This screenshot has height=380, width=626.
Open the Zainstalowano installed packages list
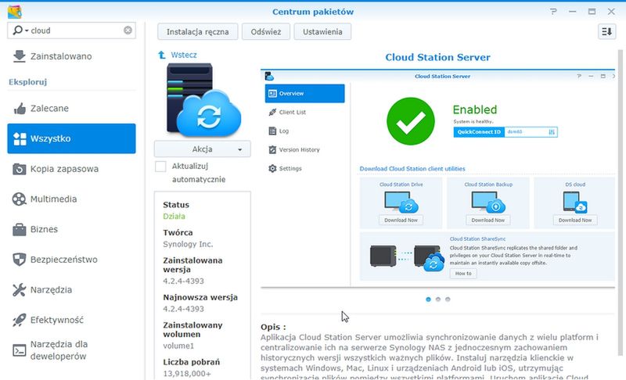point(71,56)
